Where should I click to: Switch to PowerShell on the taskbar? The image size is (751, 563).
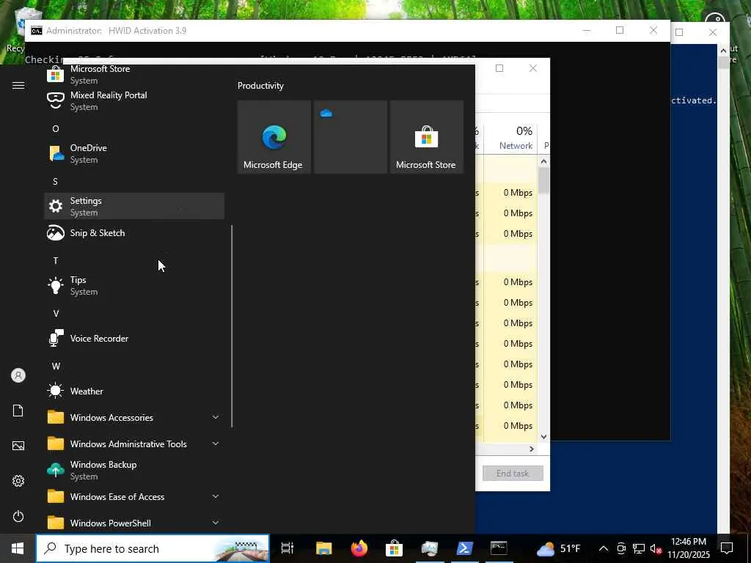point(464,548)
